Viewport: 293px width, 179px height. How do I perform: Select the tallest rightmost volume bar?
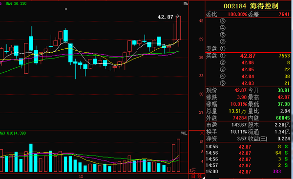point(178,155)
